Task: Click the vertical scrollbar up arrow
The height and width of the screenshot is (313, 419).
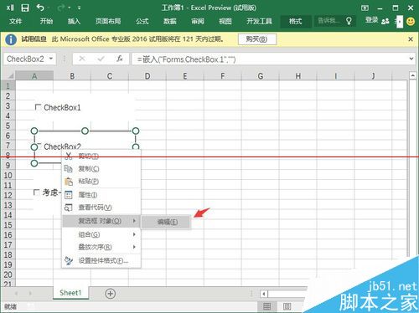Action: [413, 75]
